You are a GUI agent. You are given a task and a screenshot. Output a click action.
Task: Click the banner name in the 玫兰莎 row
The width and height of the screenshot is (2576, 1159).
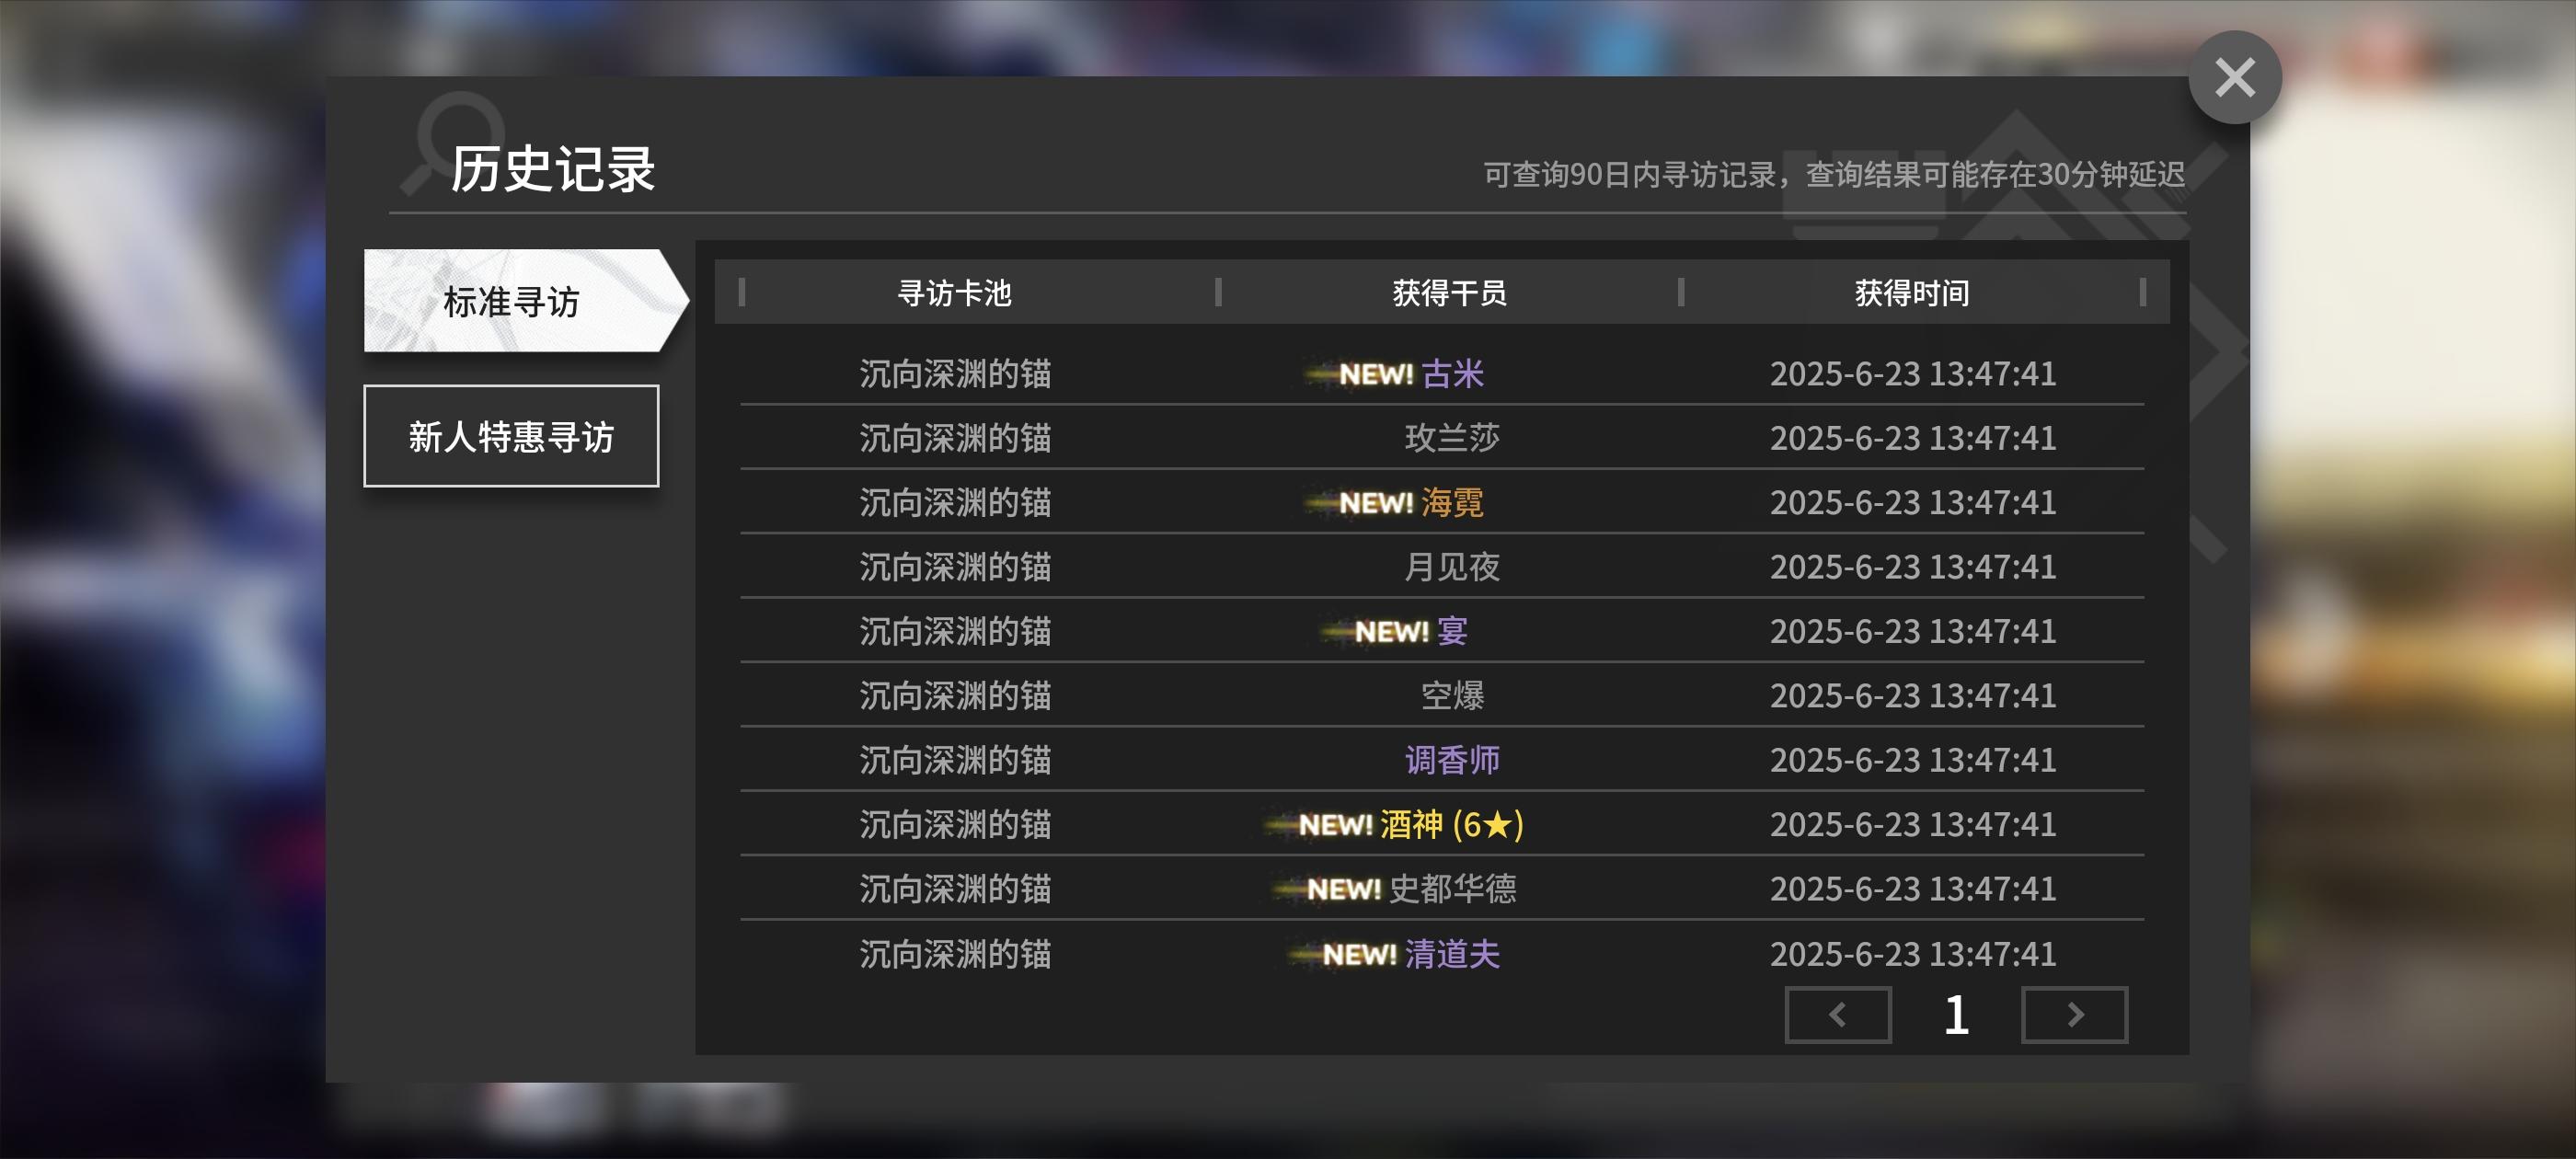point(955,438)
